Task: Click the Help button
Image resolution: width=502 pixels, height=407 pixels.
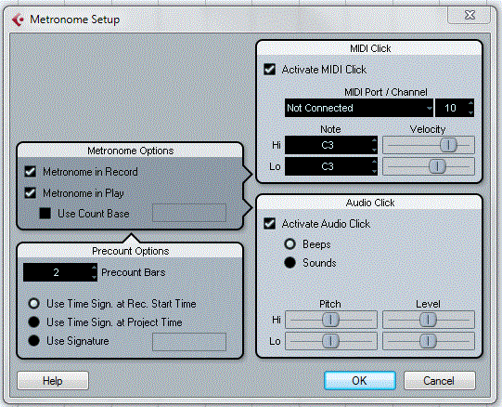Action: [53, 381]
